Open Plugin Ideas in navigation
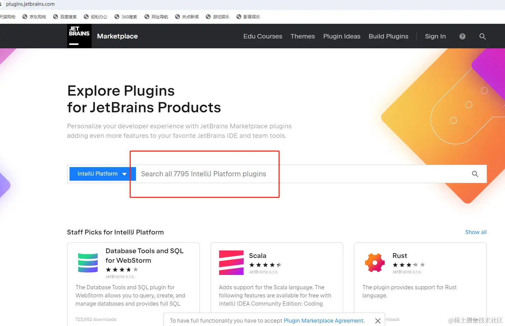The width and height of the screenshot is (505, 326). click(x=341, y=36)
